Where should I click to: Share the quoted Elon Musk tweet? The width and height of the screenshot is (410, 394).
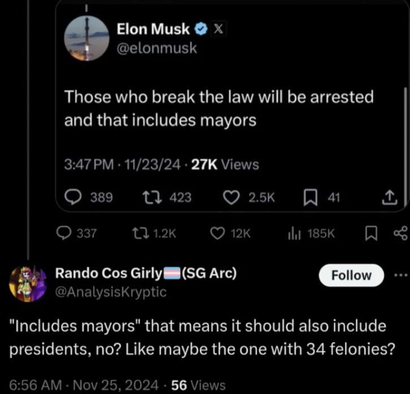pyautogui.click(x=391, y=197)
